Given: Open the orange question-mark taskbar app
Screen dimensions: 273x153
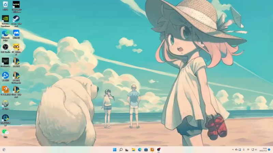Looking at the screenshot, I should [x=152, y=150].
